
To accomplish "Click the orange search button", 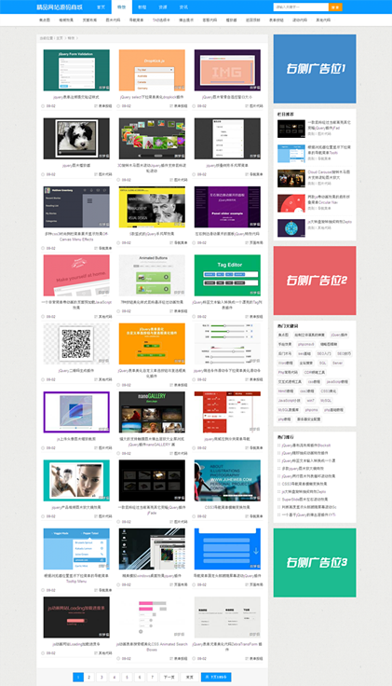I will click(x=335, y=7).
